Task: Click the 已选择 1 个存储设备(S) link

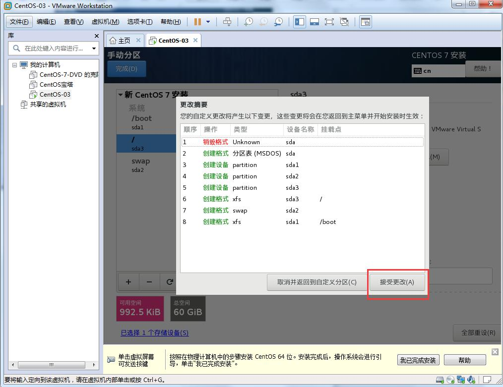Action: point(155,333)
